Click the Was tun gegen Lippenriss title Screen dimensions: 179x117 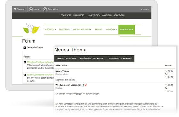click(68, 85)
